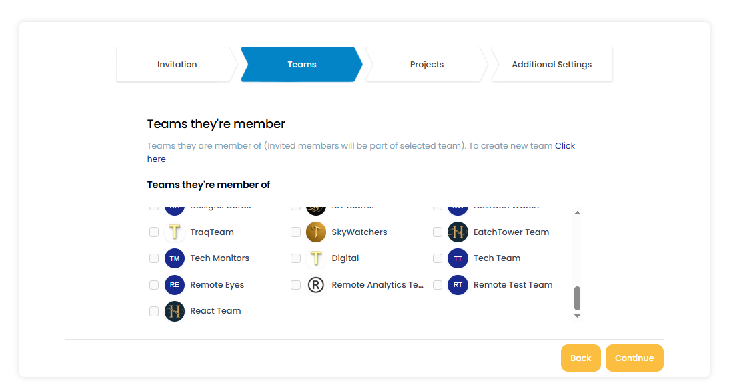
Task: Open the Click here link to create a team
Action: (x=565, y=145)
